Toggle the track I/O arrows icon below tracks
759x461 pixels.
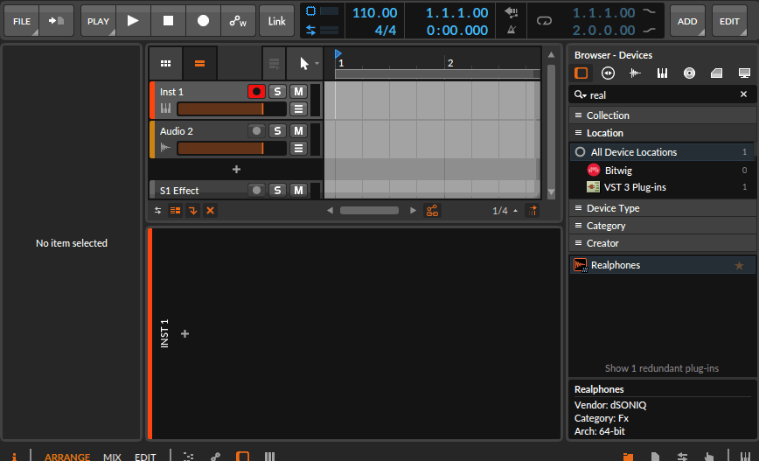coord(157,211)
